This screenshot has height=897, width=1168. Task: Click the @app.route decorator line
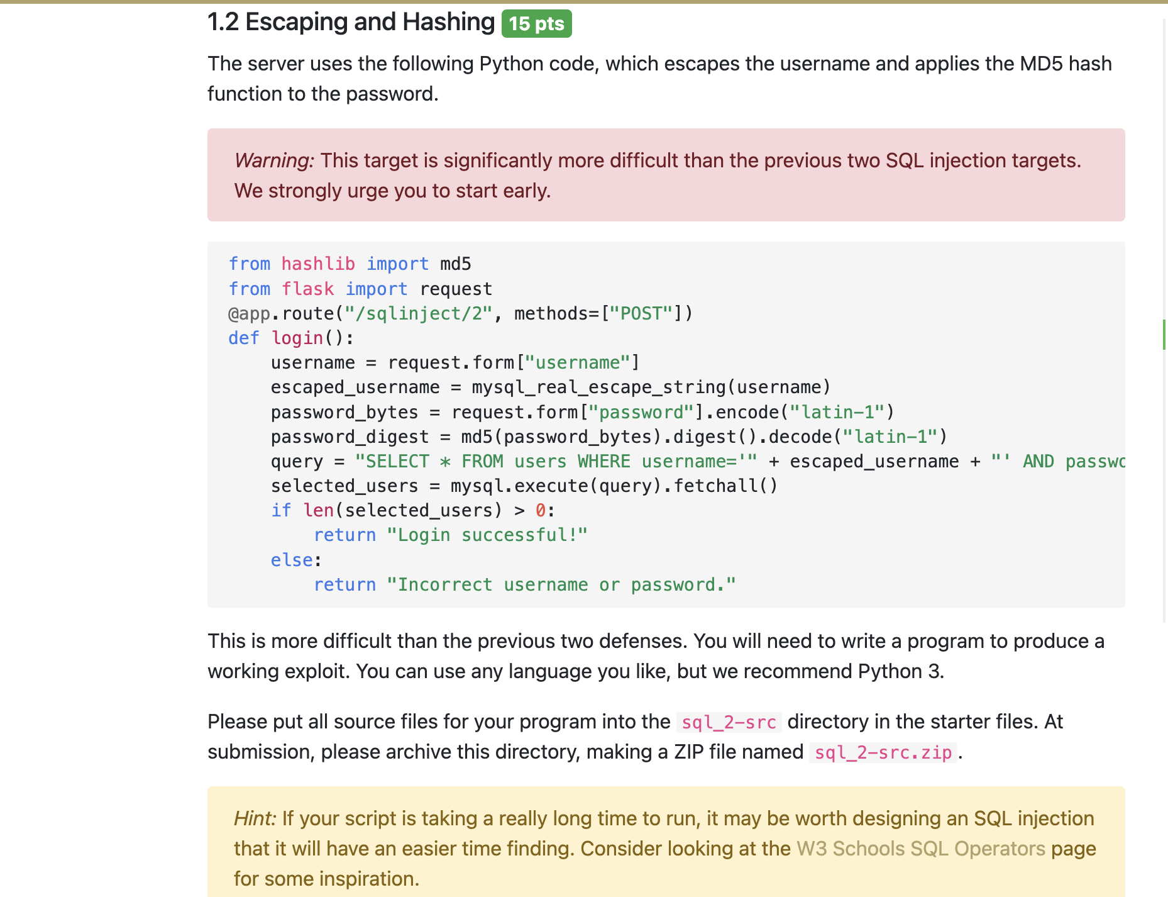(x=460, y=313)
